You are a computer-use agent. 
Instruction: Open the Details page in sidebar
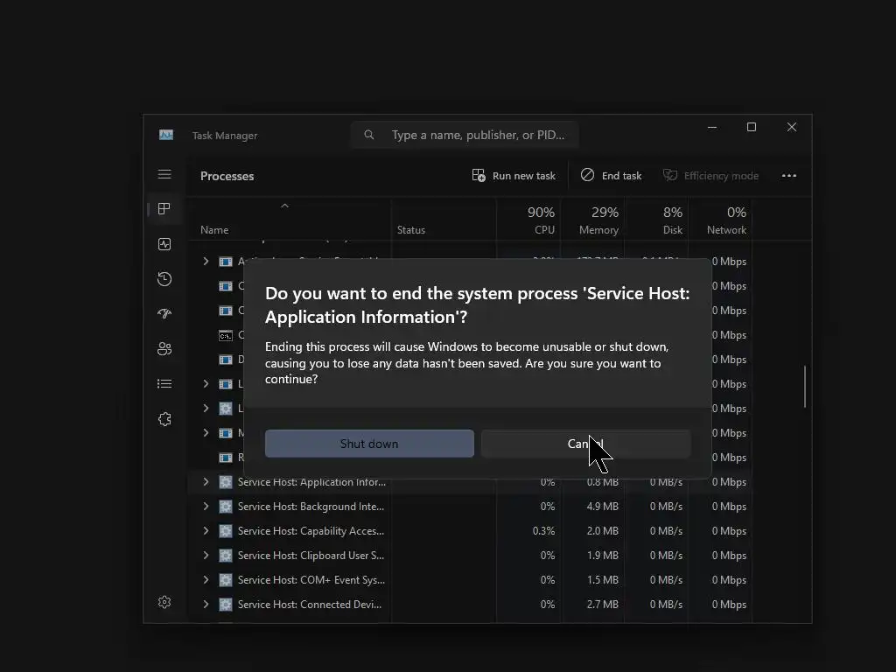(x=164, y=383)
